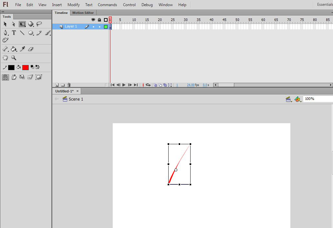
Task: Select the Untitled-1* document tab
Action: click(x=64, y=91)
